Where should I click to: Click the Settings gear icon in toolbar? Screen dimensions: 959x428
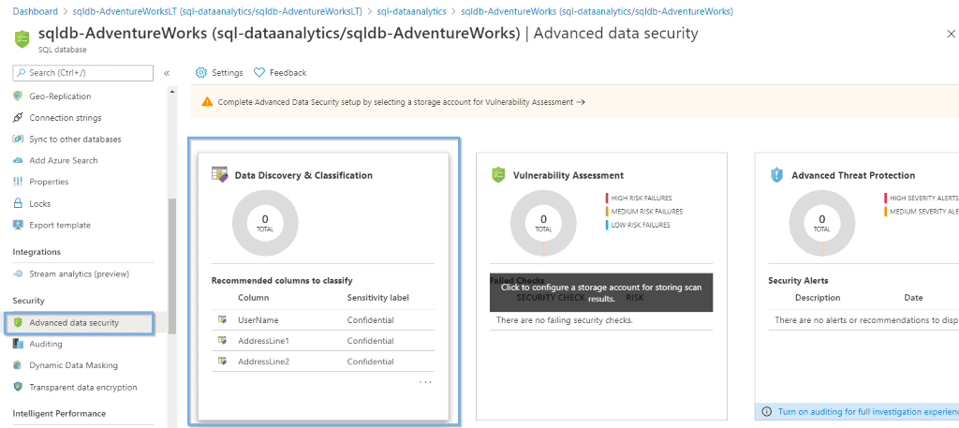point(201,72)
